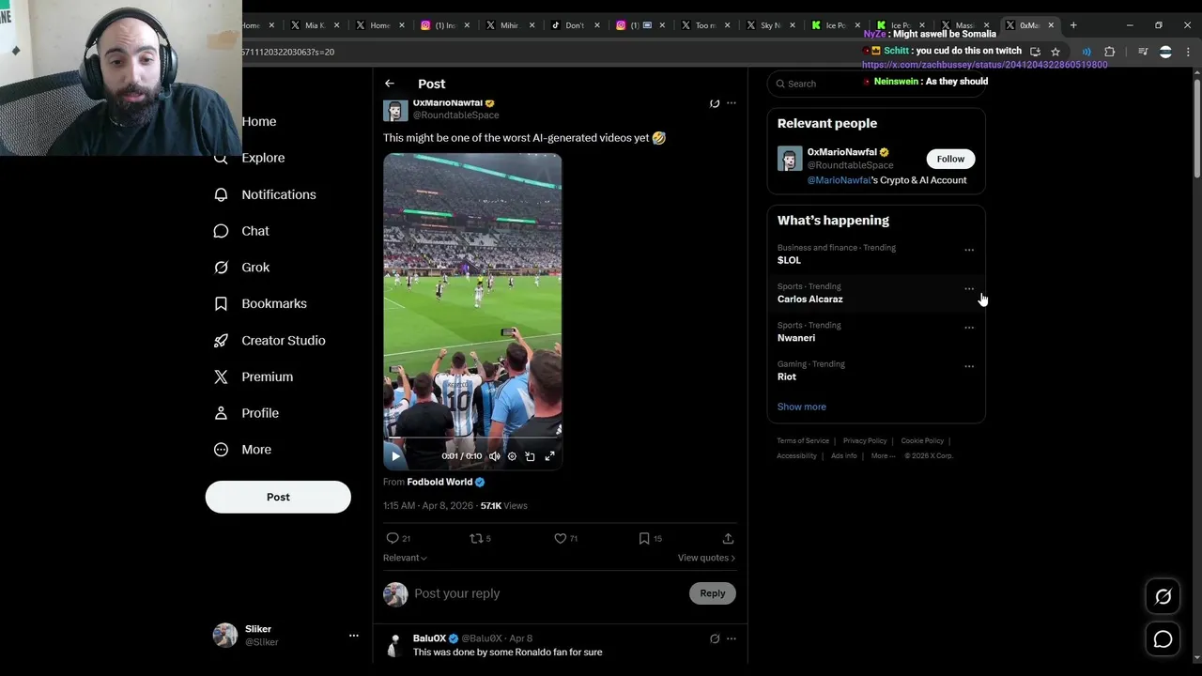Bookmark this page with the star icon
This screenshot has height=676, width=1202.
pyautogui.click(x=1056, y=52)
